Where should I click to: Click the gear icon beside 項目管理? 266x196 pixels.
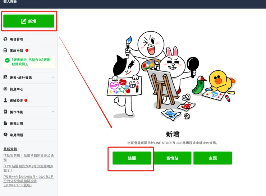pos(5,39)
